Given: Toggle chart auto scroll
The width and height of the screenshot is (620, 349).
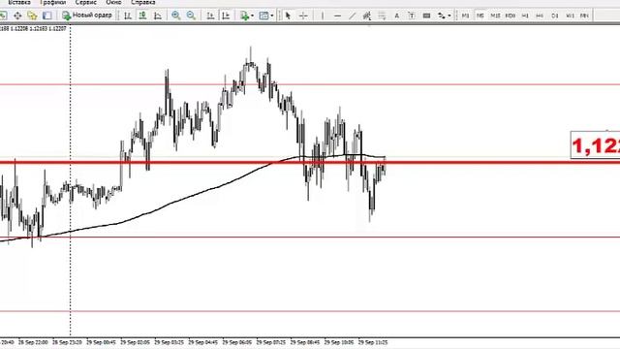Looking at the screenshot, I should pyautogui.click(x=210, y=16).
